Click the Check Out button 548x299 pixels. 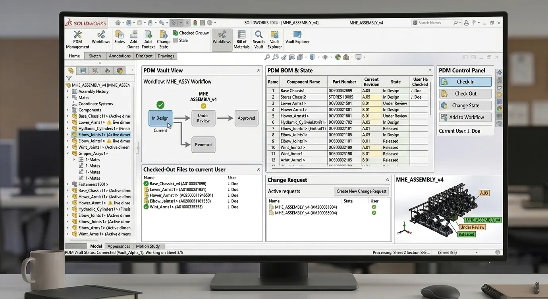465,94
